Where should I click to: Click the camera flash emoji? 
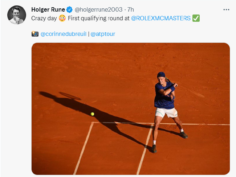tap(35, 34)
